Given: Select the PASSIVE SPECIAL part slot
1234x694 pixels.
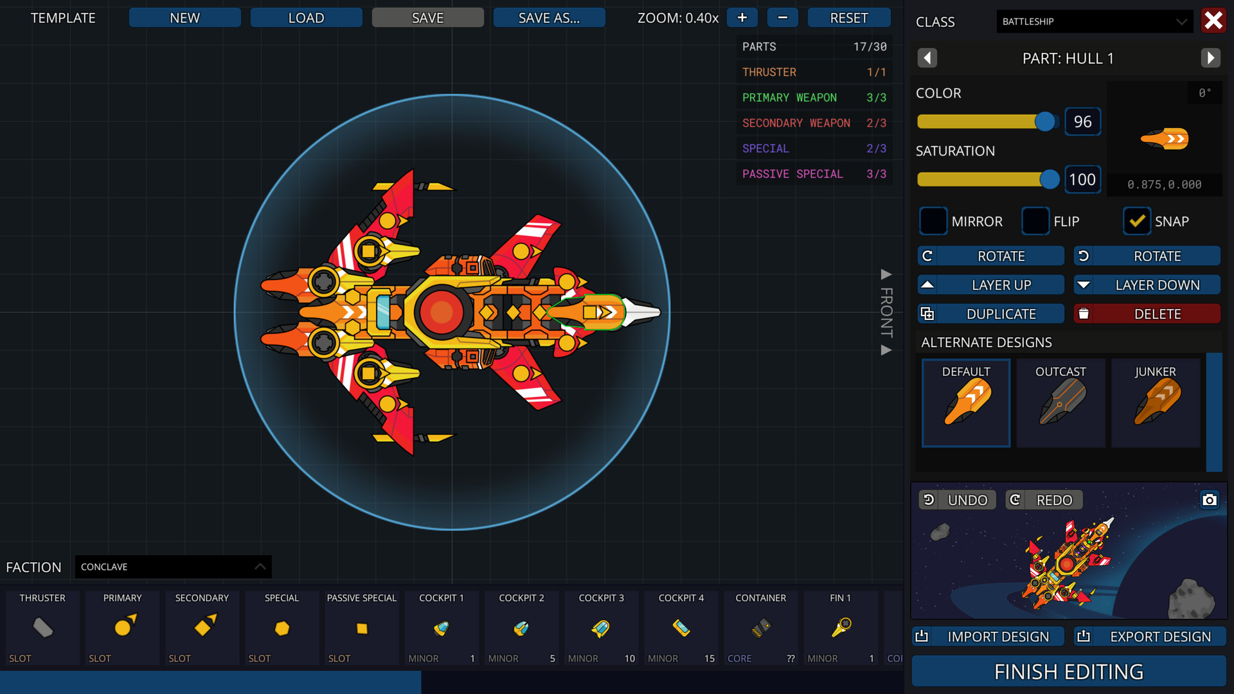Looking at the screenshot, I should tap(361, 628).
